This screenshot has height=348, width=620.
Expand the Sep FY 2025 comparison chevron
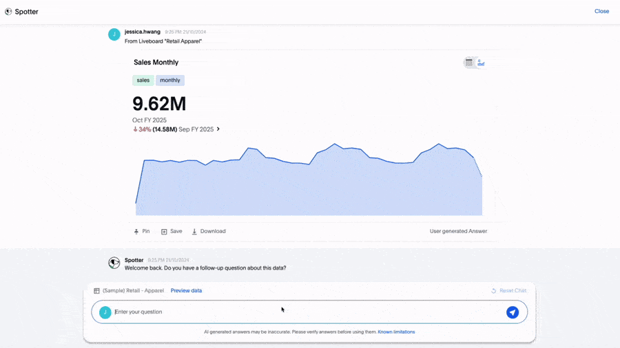[218, 129]
